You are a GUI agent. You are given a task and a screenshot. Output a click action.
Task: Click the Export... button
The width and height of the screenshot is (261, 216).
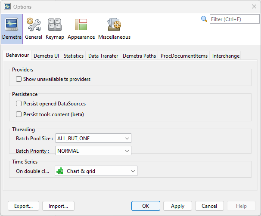point(23,206)
